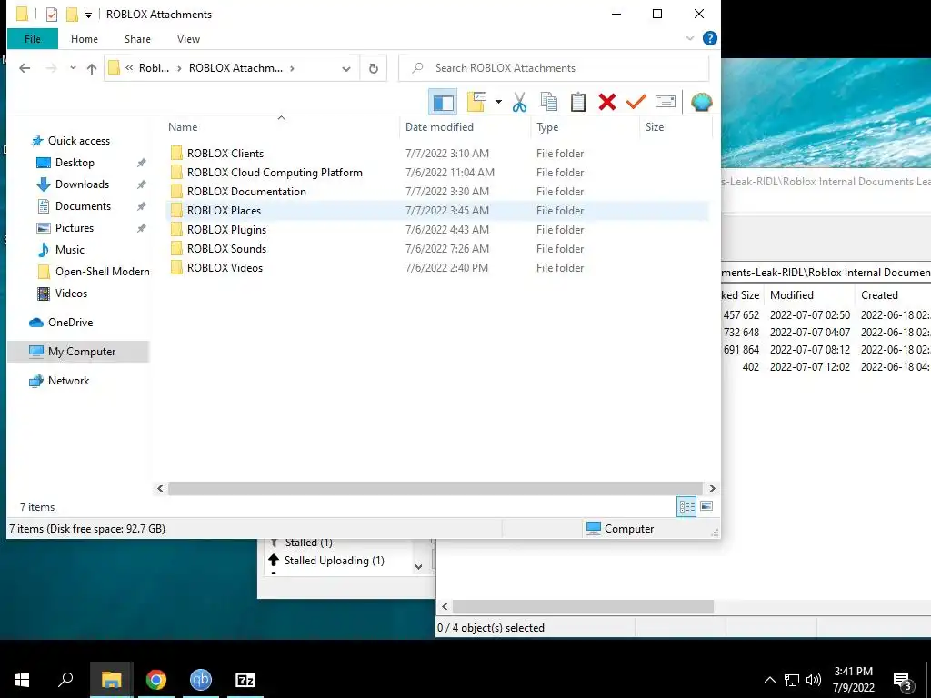This screenshot has width=931, height=698.
Task: Click the right arrow of file list scrollbar
Action: coord(712,488)
